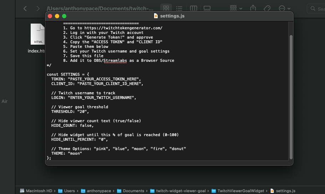325x194 pixels.
Task: Click anthonypace in the path bar
Action: [x=96, y=191]
